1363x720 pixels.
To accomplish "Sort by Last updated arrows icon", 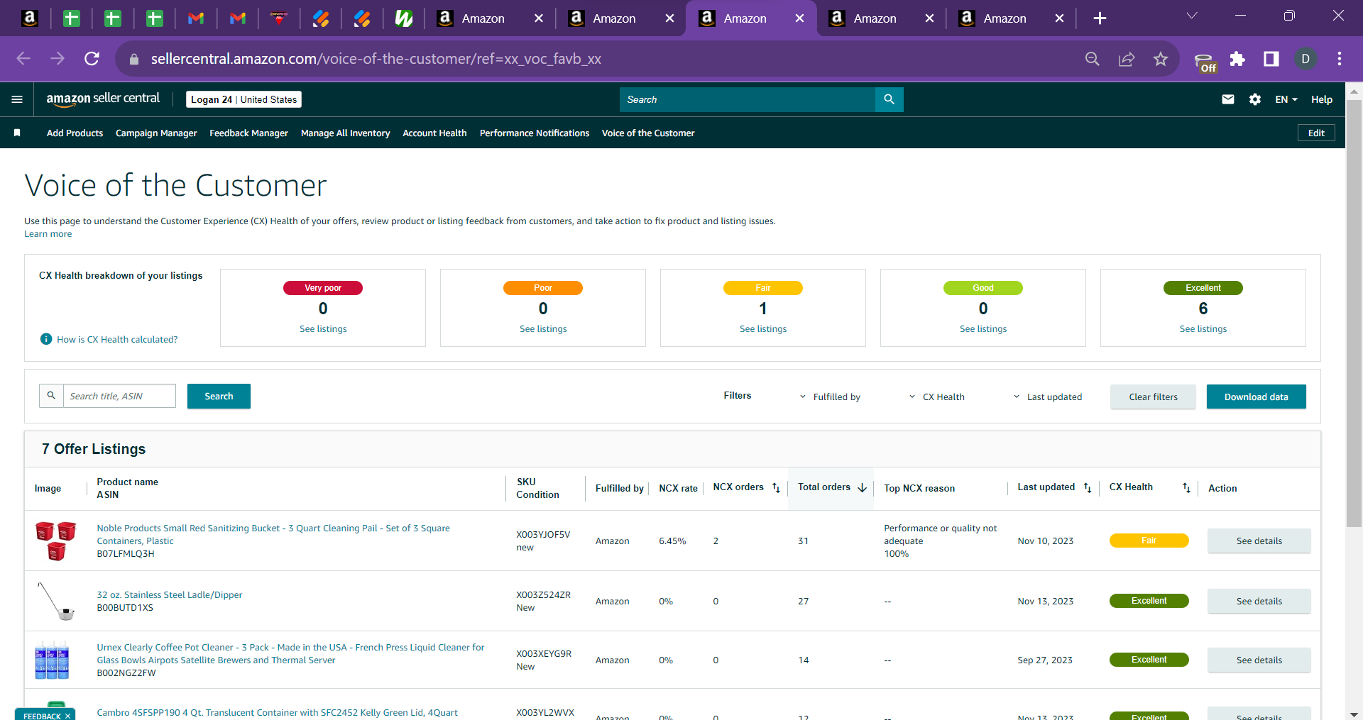I will [x=1088, y=488].
